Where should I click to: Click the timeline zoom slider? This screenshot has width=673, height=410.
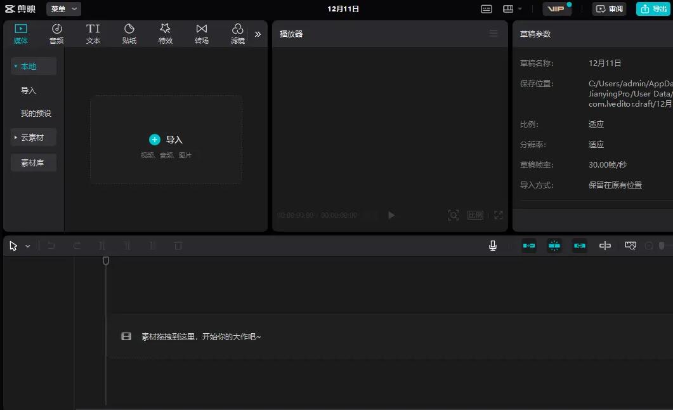(x=663, y=246)
